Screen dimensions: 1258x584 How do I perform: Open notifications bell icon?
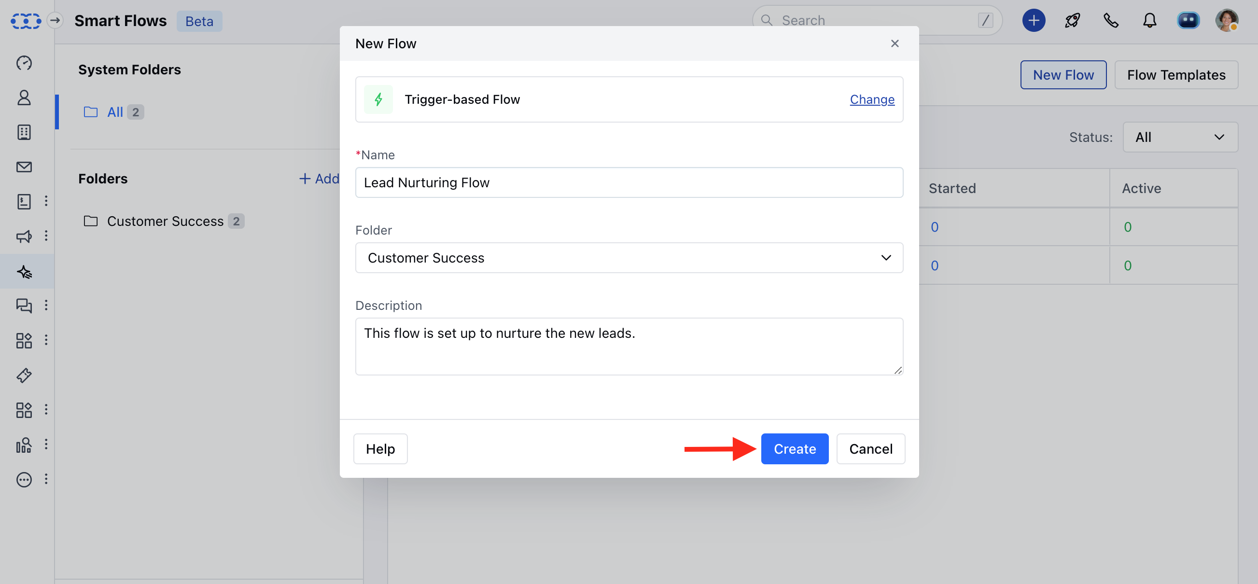1149,20
